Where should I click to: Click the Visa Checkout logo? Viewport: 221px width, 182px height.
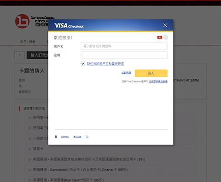69,26
